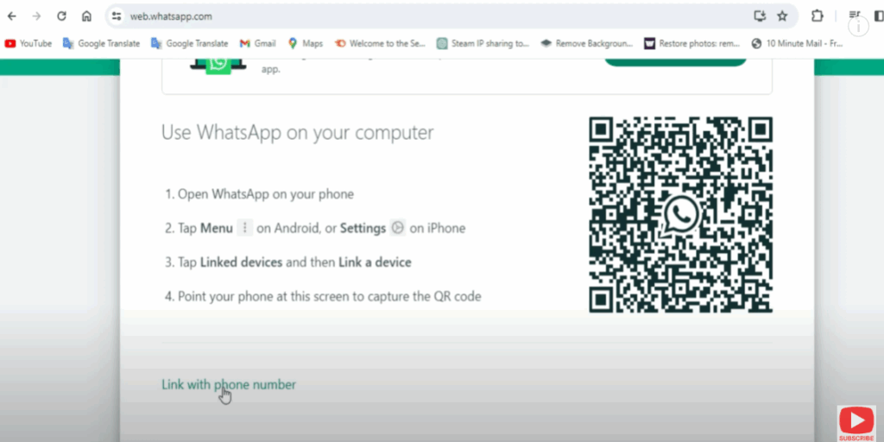The image size is (884, 442).
Task: Reload the WhatsApp Web page
Action: tap(61, 16)
